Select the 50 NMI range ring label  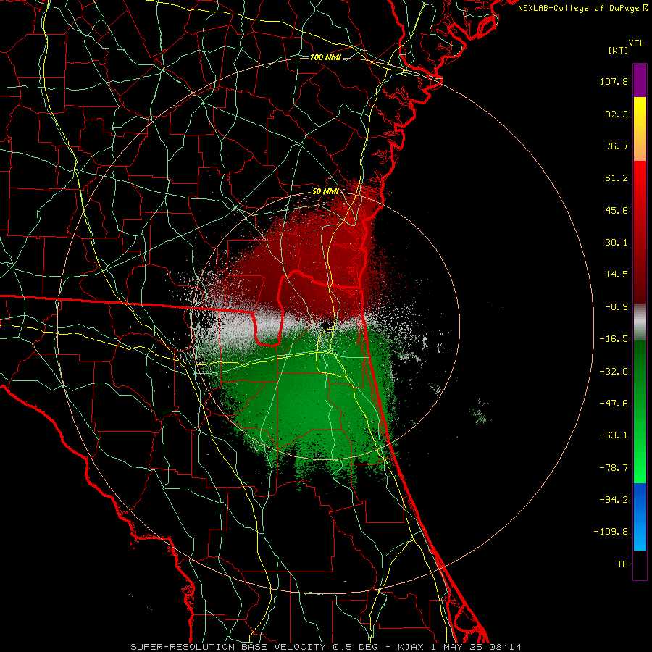coord(325,191)
